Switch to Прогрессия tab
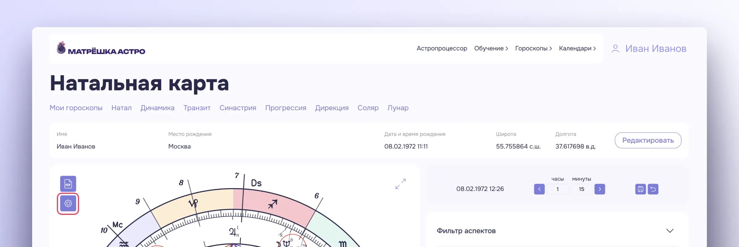Image resolution: width=739 pixels, height=247 pixels. (x=286, y=108)
